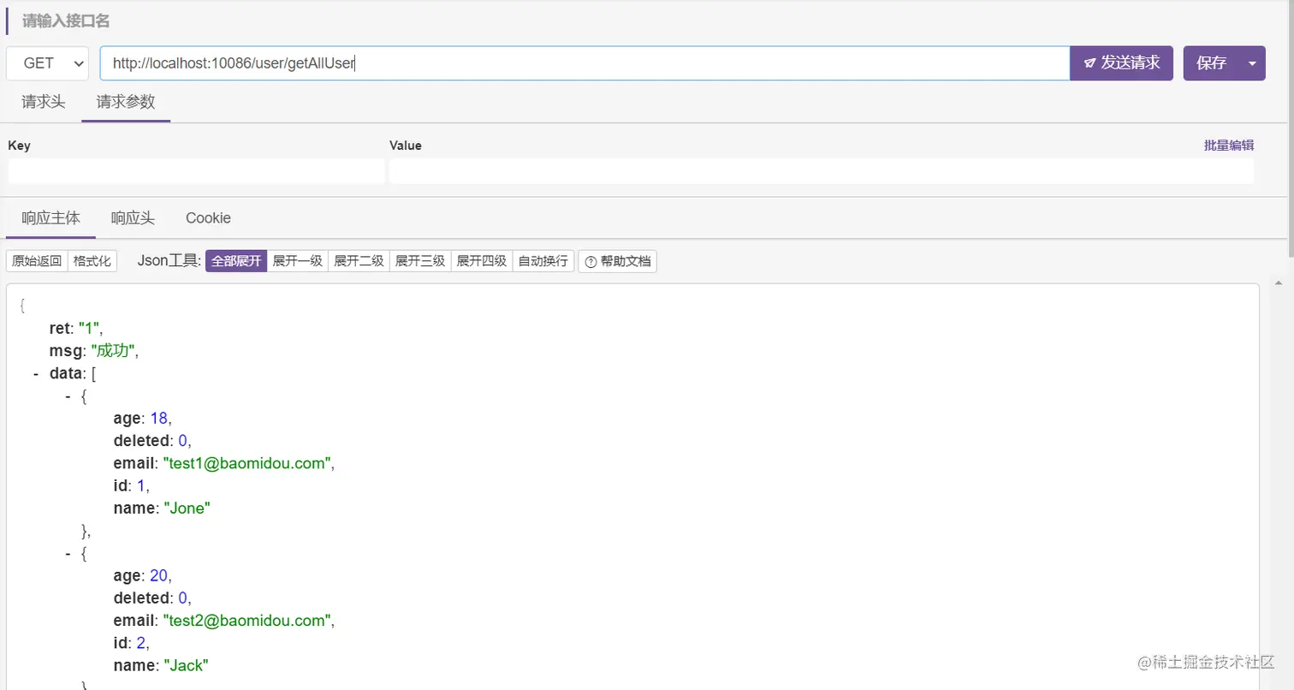Click the Value parameter input field
Screen dimensions: 1294x690
(822, 170)
